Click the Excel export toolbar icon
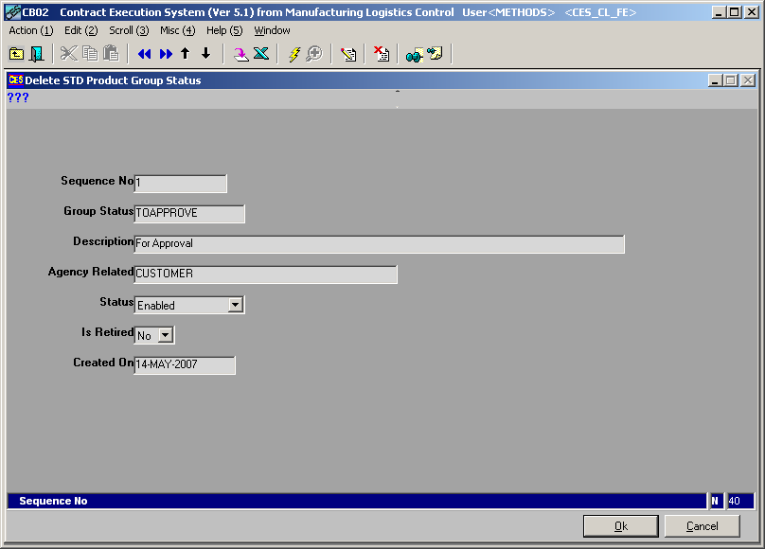Image resolution: width=765 pixels, height=549 pixels. pyautogui.click(x=261, y=54)
